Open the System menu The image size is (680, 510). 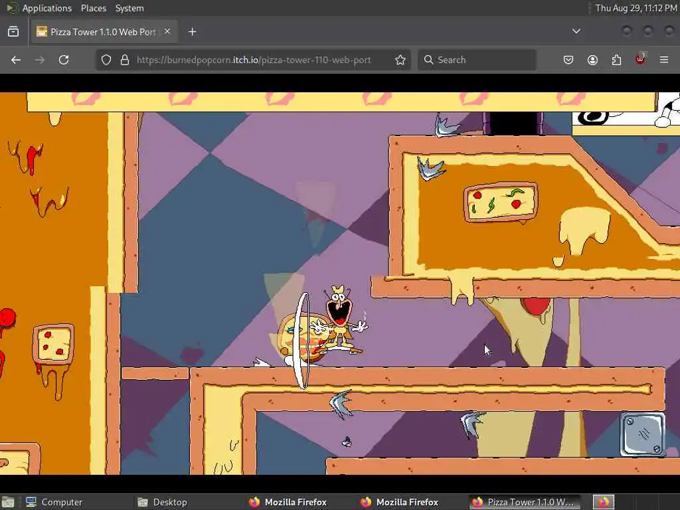tap(129, 8)
